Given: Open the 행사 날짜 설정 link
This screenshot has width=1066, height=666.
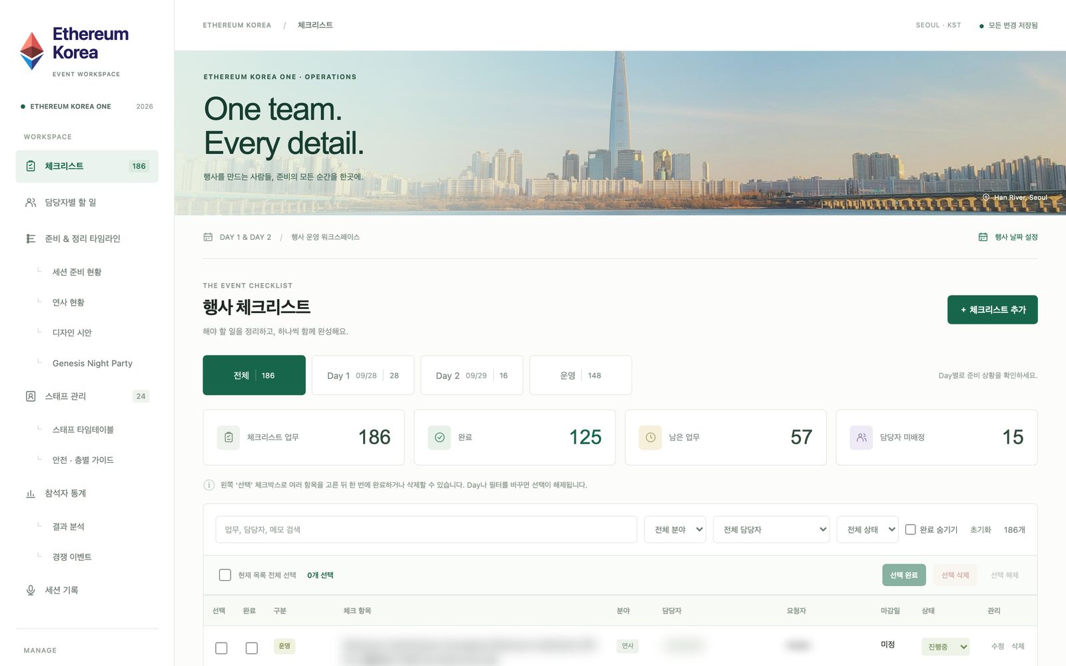Looking at the screenshot, I should (1008, 237).
